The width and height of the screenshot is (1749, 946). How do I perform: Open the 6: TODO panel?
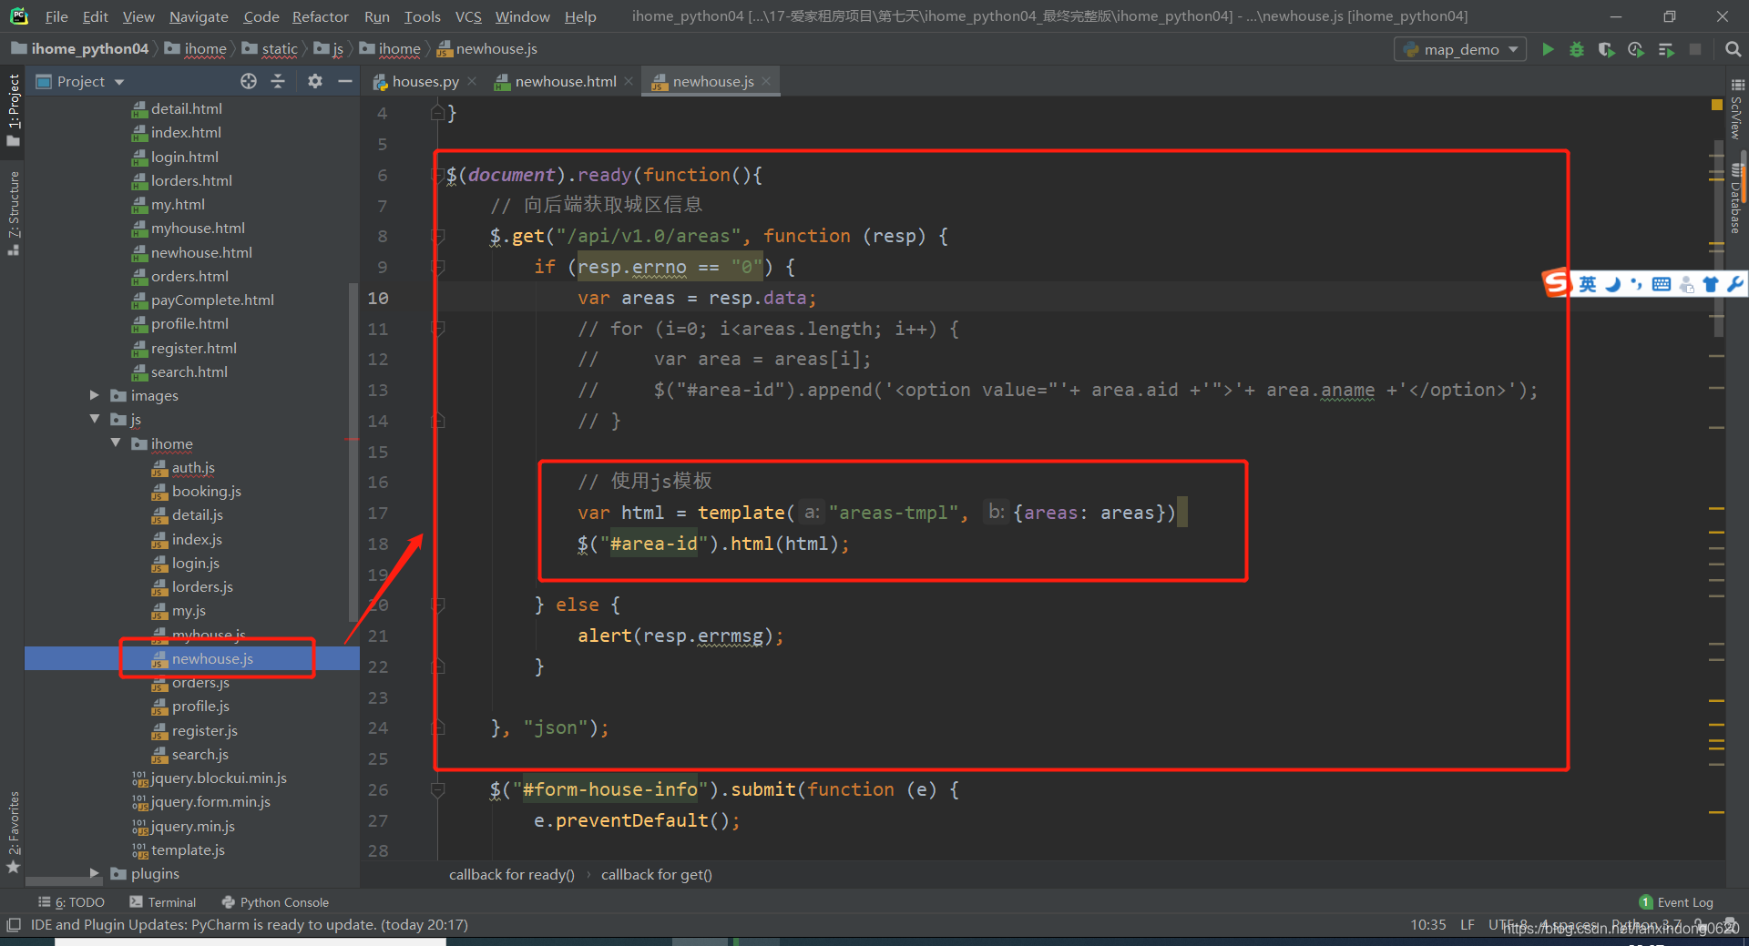pyautogui.click(x=71, y=902)
